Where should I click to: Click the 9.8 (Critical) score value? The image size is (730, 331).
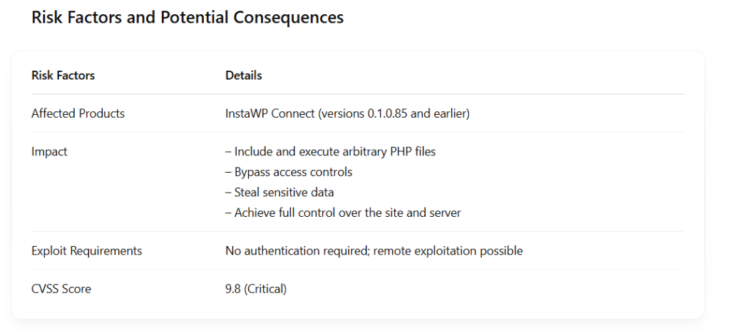click(256, 289)
